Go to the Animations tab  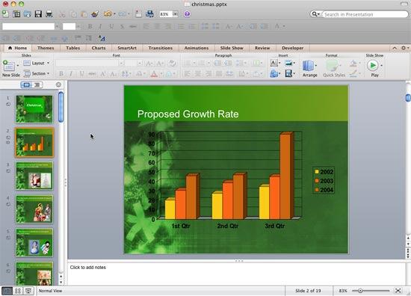(x=197, y=48)
